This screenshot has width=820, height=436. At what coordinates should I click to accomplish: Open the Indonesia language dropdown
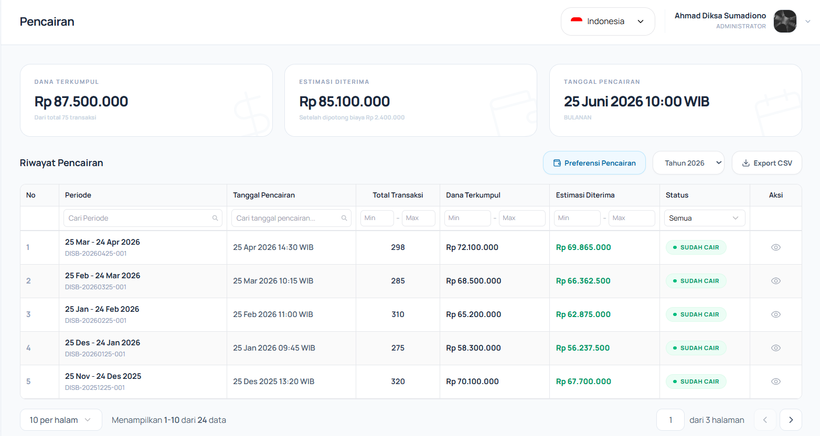click(x=608, y=21)
